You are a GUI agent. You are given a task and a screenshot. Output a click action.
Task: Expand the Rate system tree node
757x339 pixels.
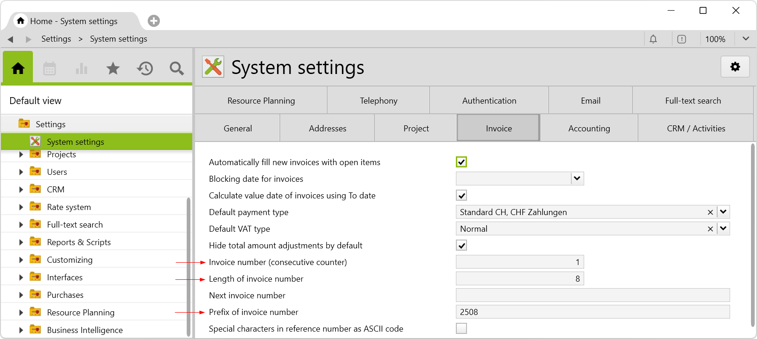[21, 207]
